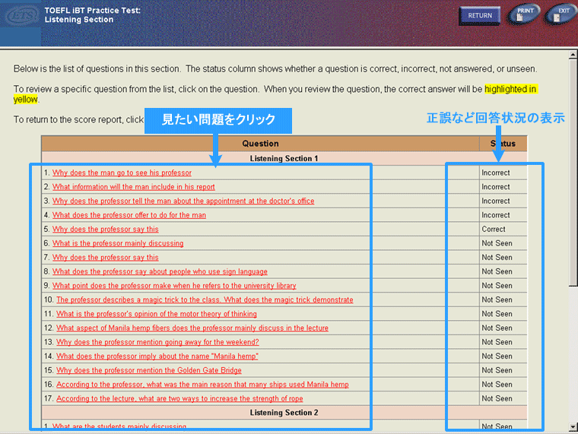Click the 'Listening Section 2' heading row
The width and height of the screenshot is (578, 434).
coord(284,413)
